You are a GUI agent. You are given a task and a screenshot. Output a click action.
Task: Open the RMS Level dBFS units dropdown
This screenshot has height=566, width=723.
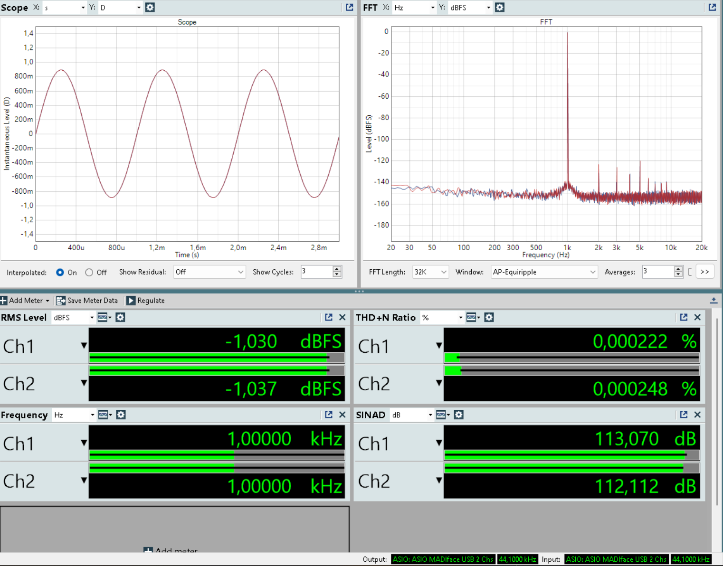pyautogui.click(x=73, y=317)
